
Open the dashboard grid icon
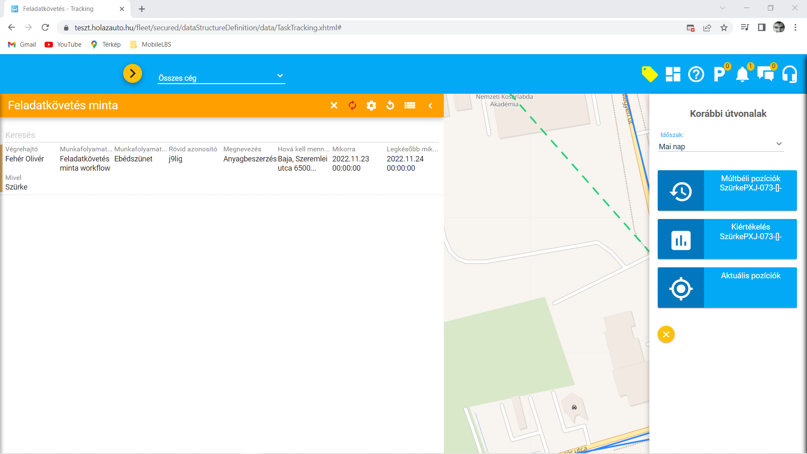[673, 74]
